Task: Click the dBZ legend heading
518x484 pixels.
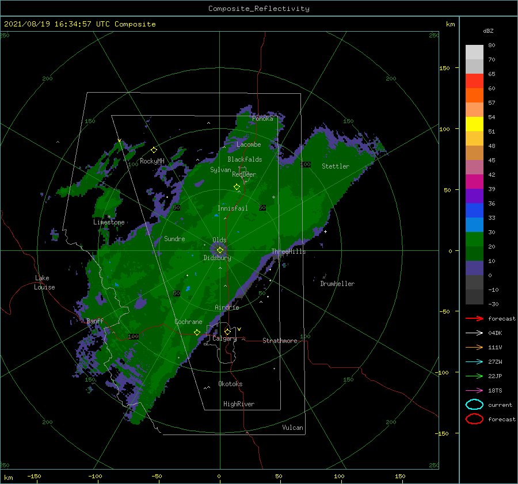Action: [488, 31]
